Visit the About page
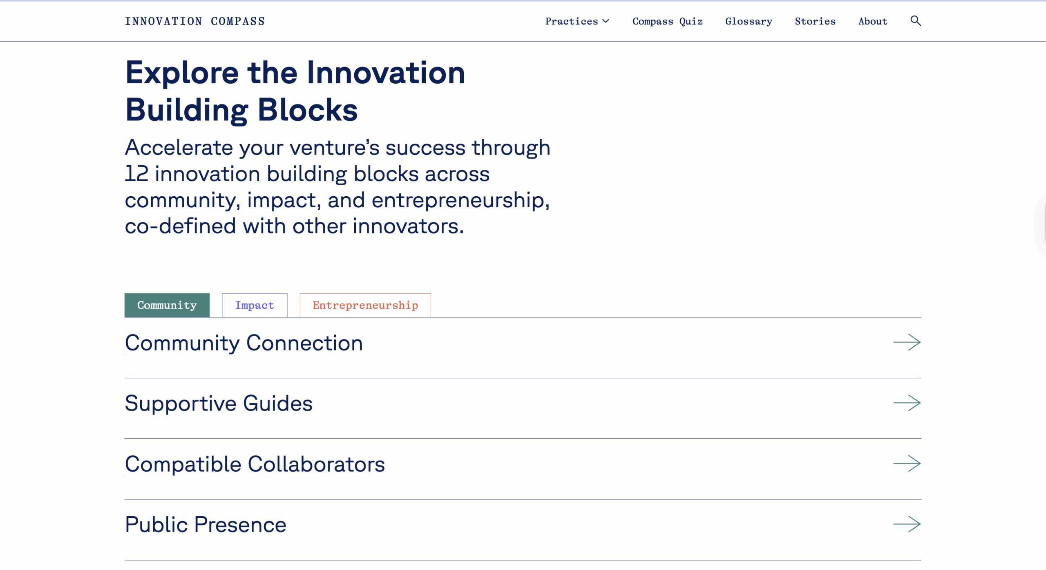The image size is (1046, 570). pos(872,21)
